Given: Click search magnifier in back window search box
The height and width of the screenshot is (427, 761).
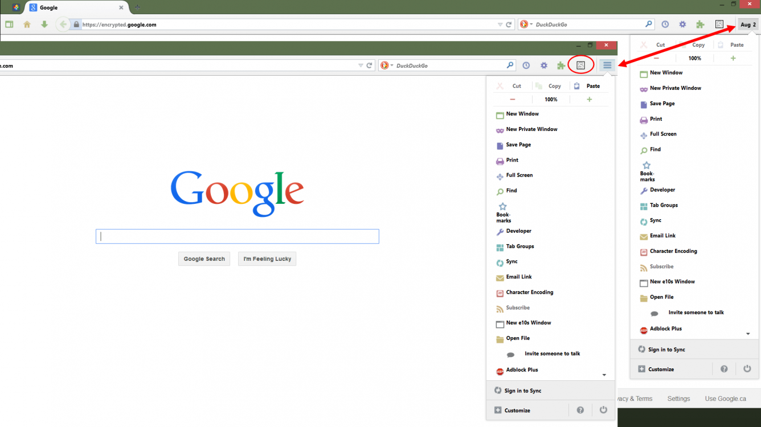Looking at the screenshot, I should [649, 24].
